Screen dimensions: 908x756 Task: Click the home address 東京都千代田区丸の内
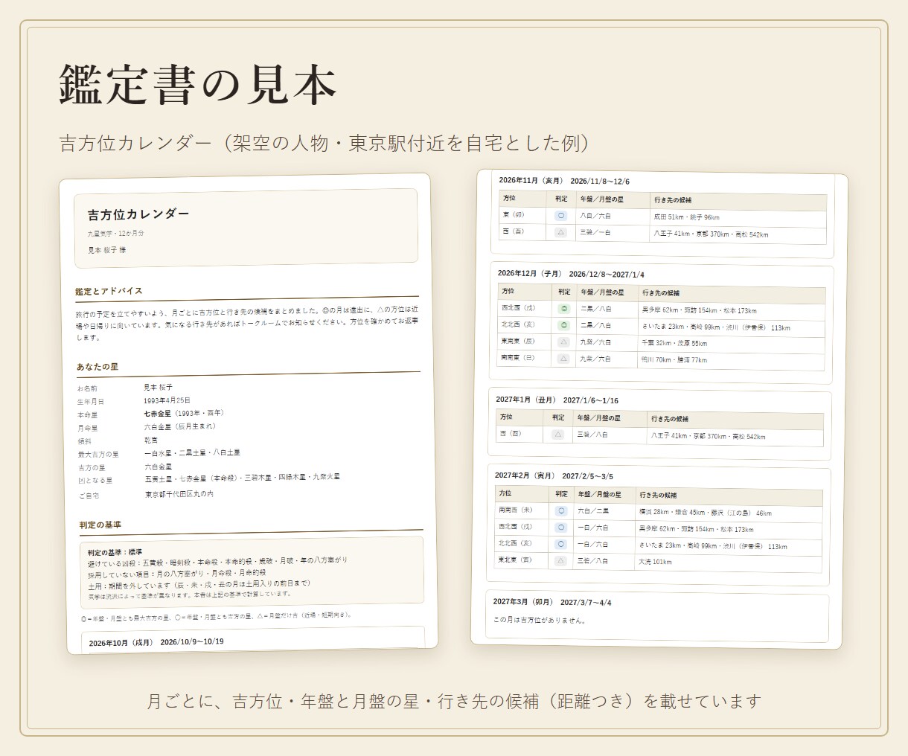click(x=179, y=494)
